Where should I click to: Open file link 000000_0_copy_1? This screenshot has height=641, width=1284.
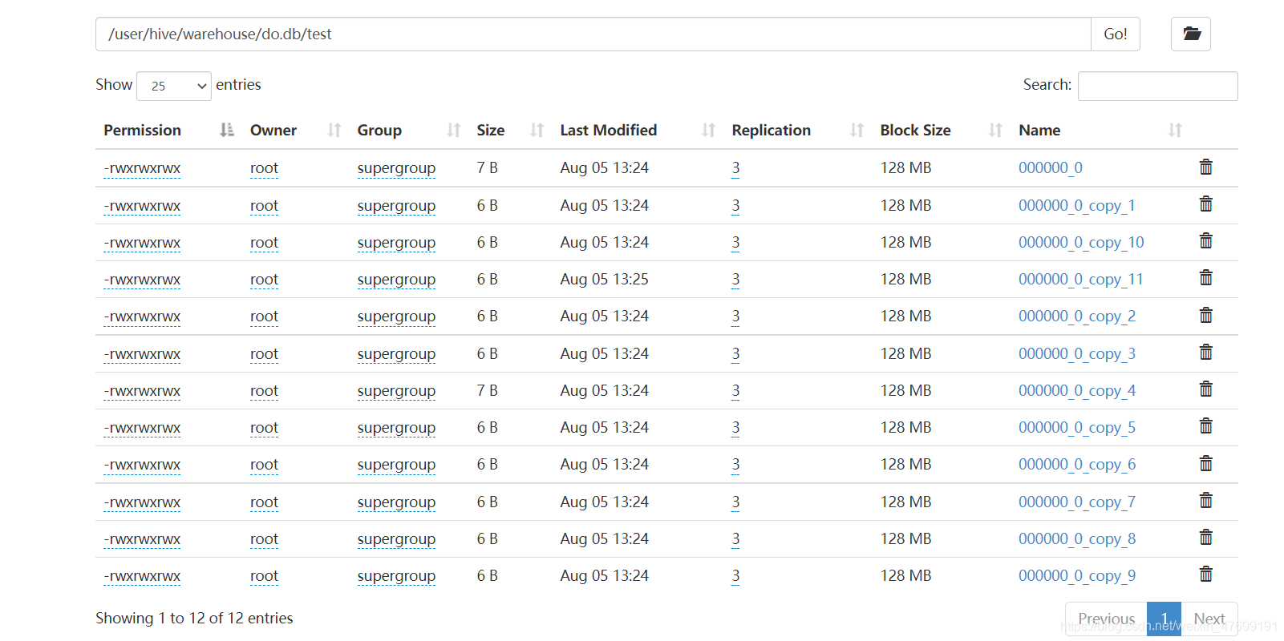1077,205
